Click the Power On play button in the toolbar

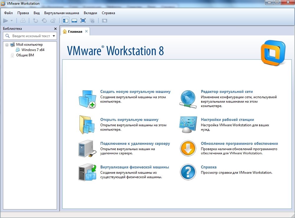tap(6, 21)
